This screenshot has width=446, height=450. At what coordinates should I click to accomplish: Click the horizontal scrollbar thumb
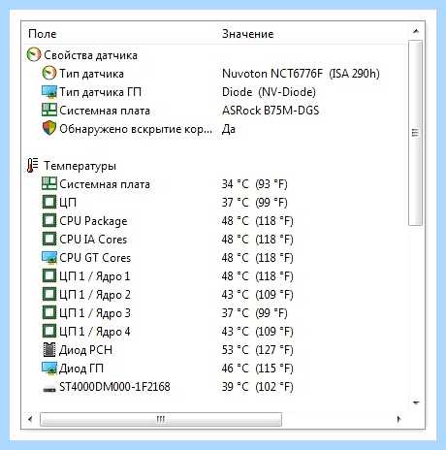(x=161, y=419)
